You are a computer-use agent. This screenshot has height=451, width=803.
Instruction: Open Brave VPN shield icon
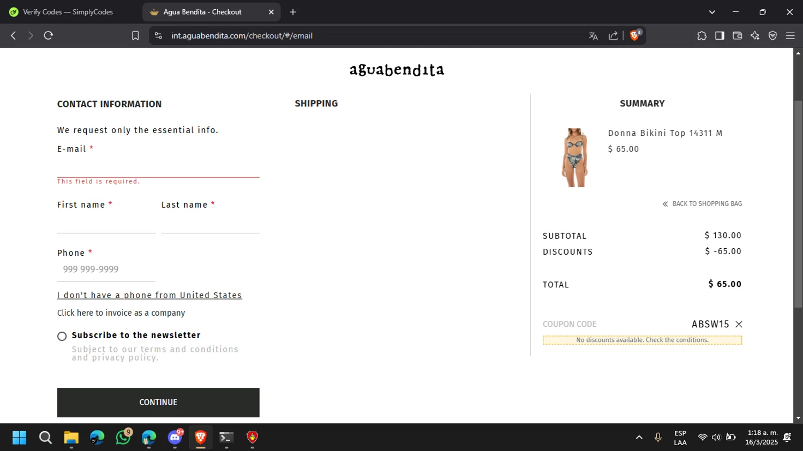pyautogui.click(x=772, y=36)
